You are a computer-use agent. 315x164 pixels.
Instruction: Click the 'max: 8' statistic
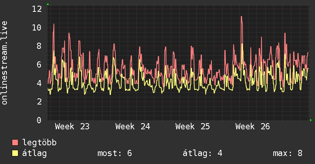pos(287,153)
